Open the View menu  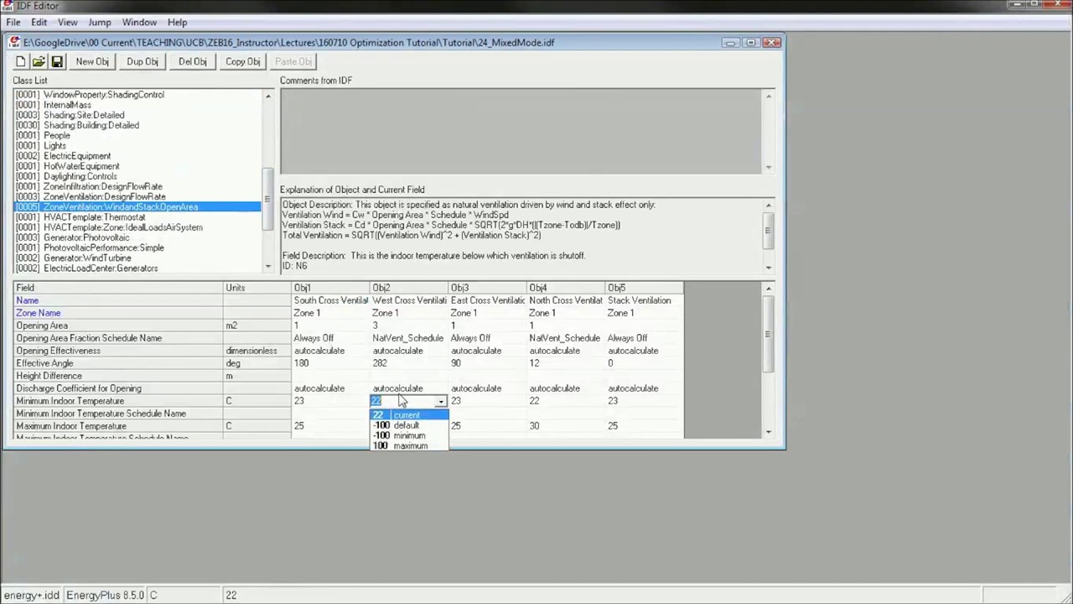68,22
